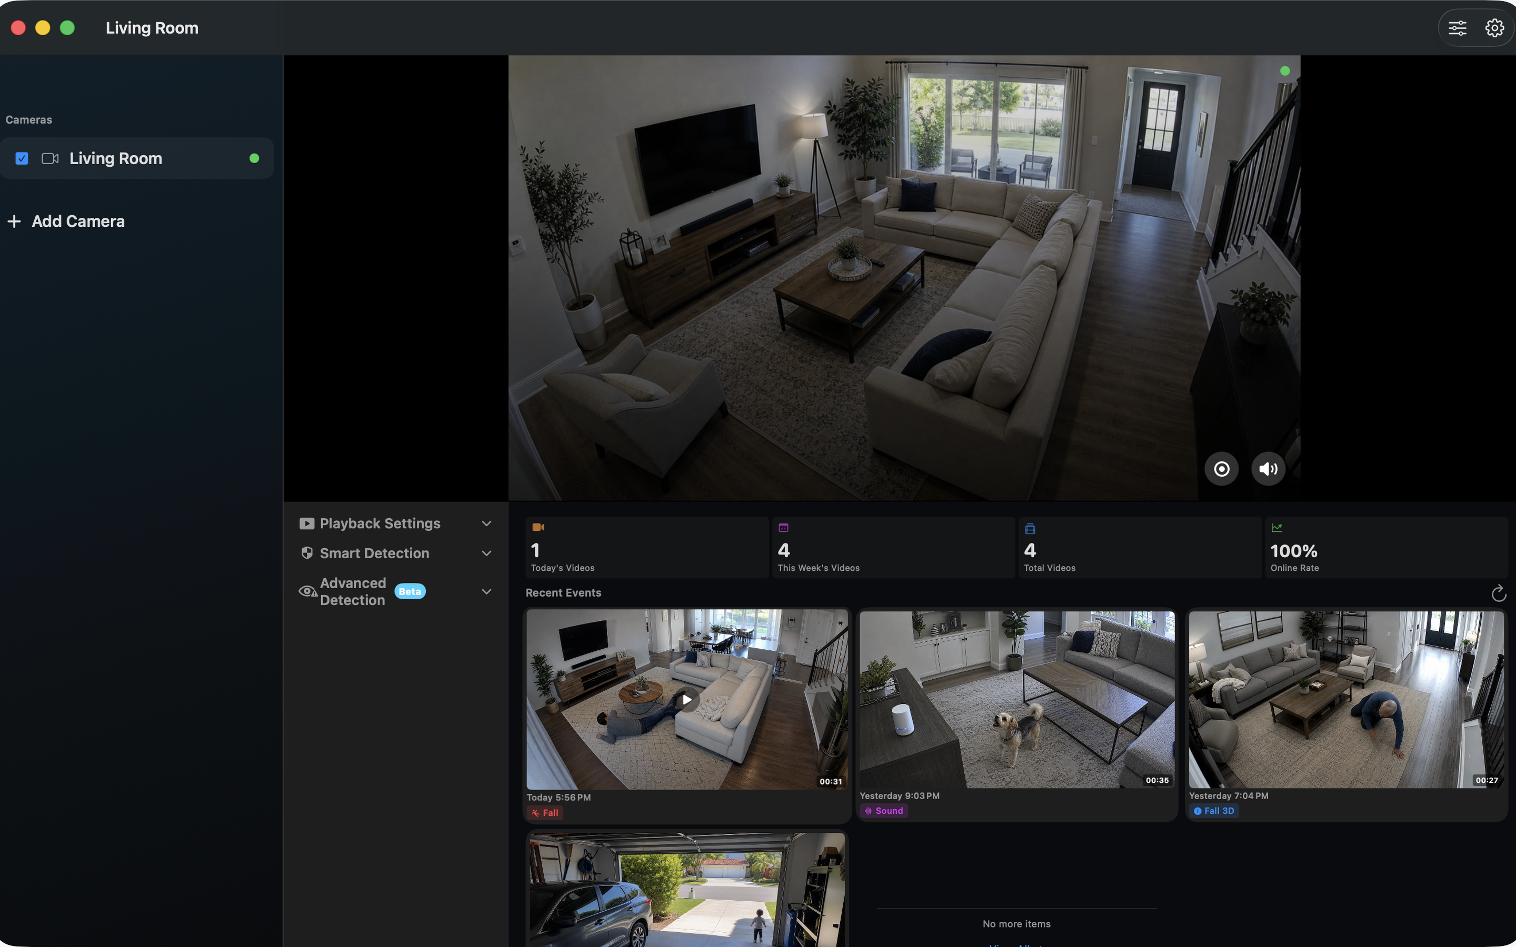
Task: Open the Playback Settings section label
Action: 380,523
